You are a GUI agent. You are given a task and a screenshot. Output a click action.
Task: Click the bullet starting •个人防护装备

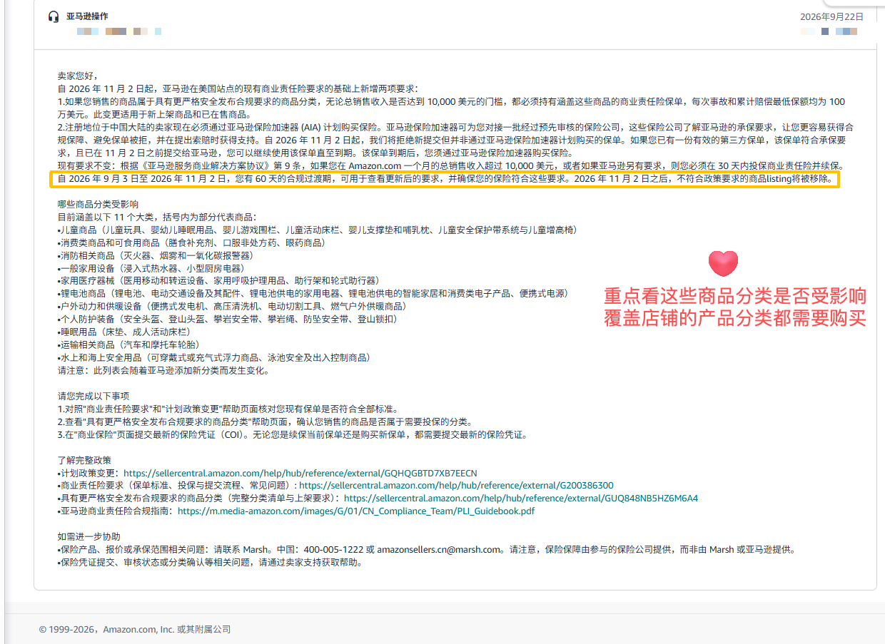(228, 320)
